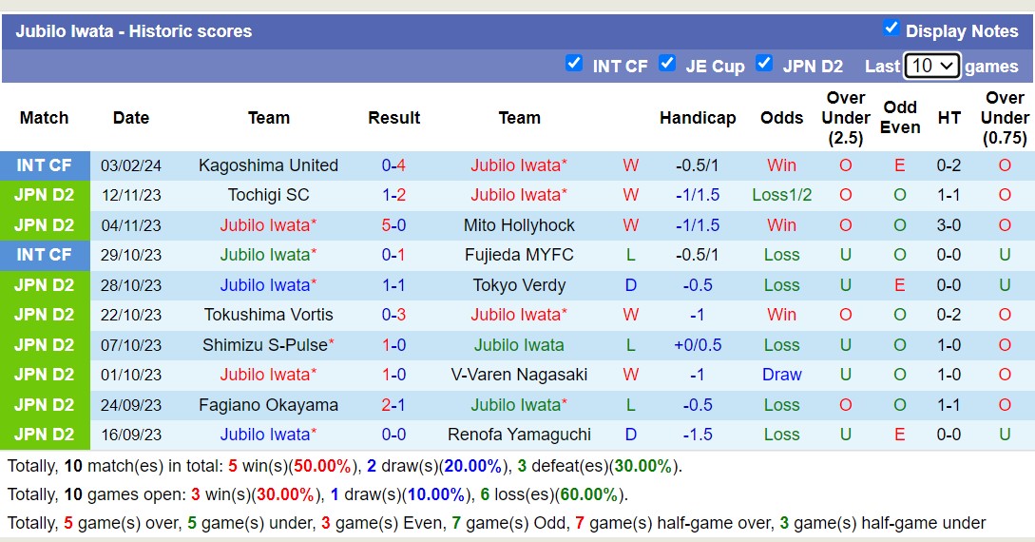Click Tokyo Verdy team name
Viewport: 1035px width, 542px height.
[x=519, y=285]
